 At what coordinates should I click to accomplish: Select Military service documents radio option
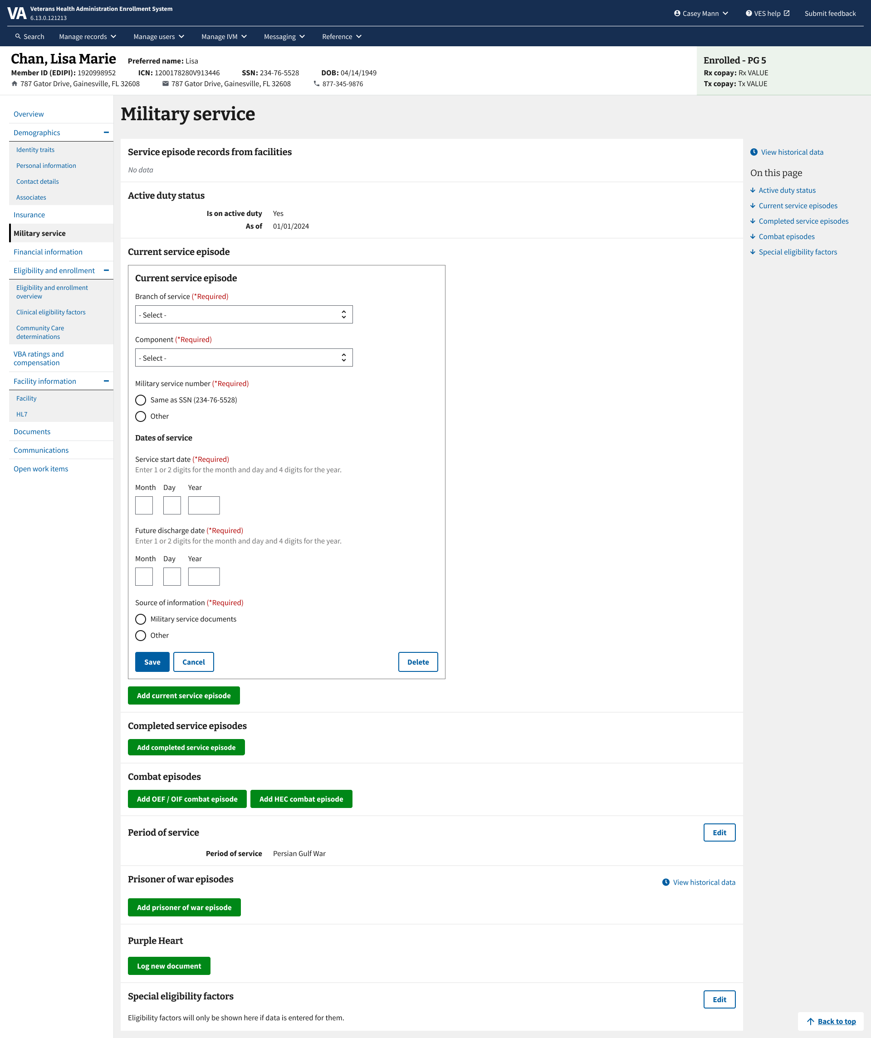141,619
